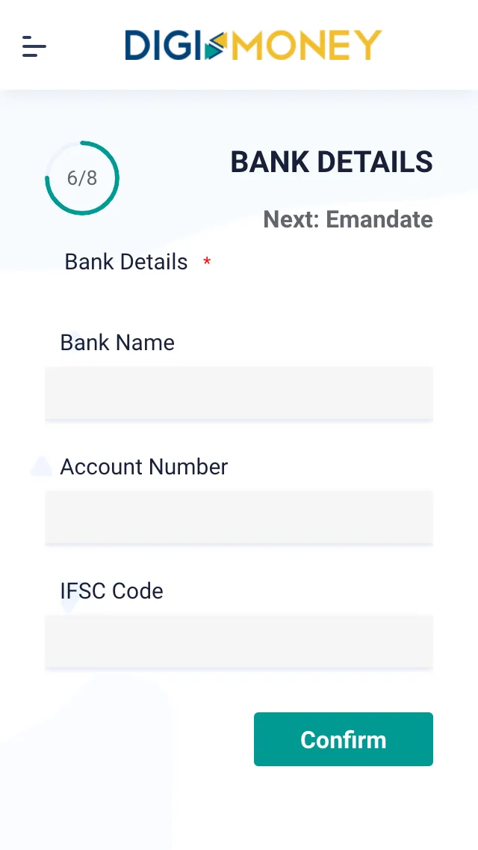478x850 pixels.
Task: Tap the teardrop icon below the IFSC Code label
Action: click(x=69, y=606)
